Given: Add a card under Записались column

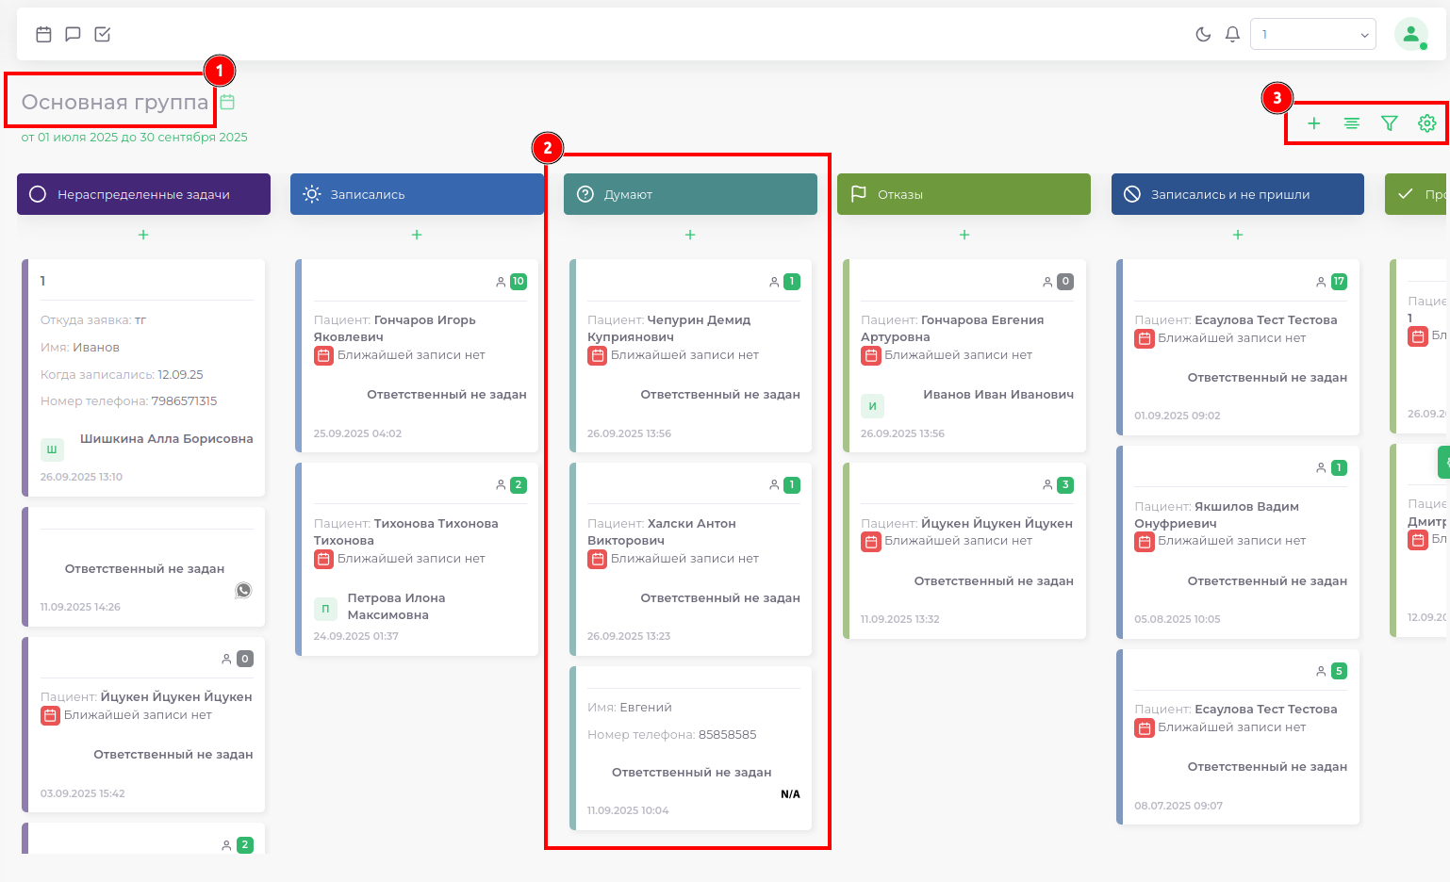Looking at the screenshot, I should tap(417, 235).
